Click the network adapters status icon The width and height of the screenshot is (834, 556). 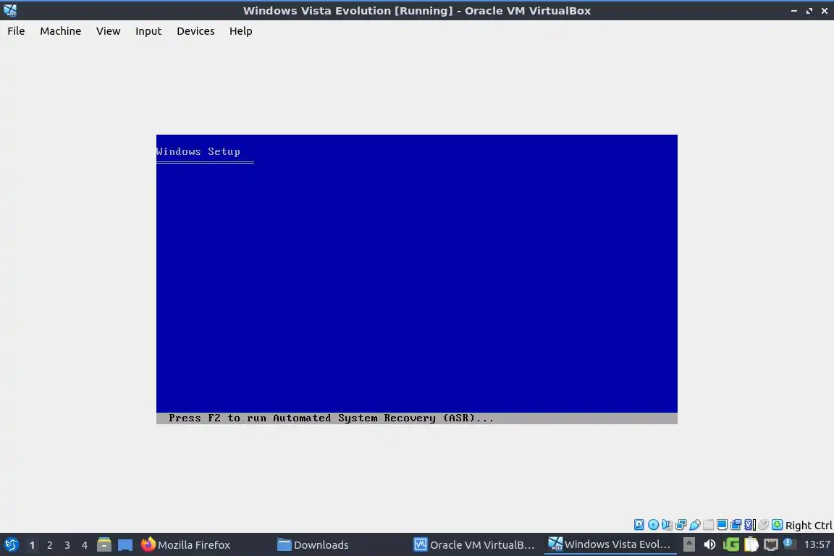click(681, 525)
